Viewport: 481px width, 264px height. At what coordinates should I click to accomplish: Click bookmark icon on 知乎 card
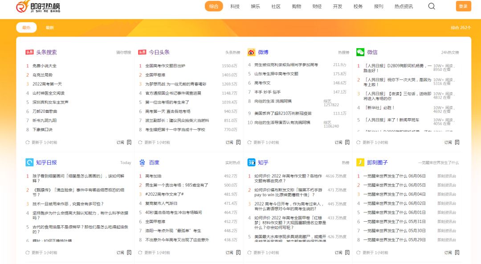pyautogui.click(x=347, y=253)
